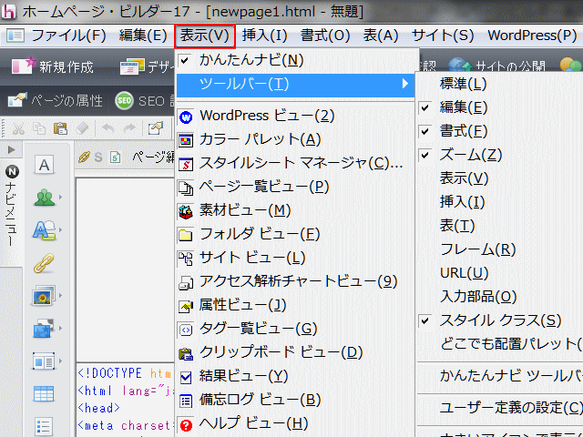Open WordPress ビュー(2)

(295, 116)
